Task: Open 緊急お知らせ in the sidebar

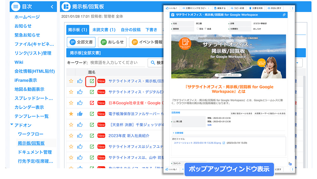Action: (27, 35)
